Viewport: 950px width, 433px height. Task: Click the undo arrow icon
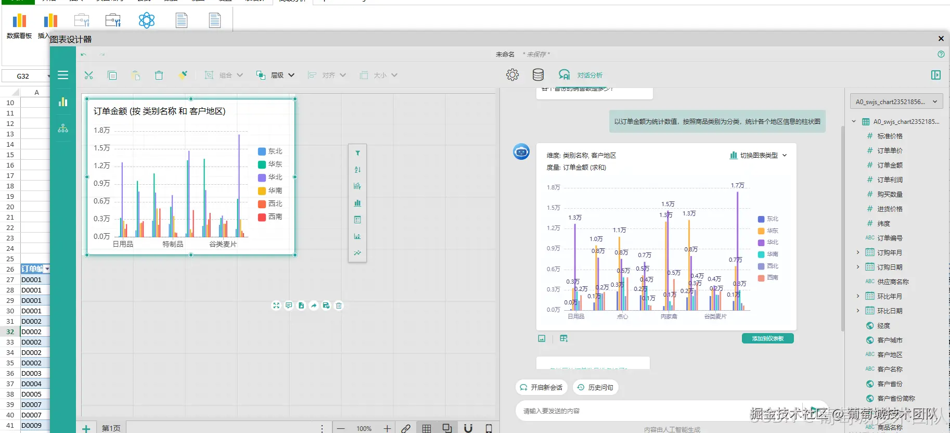coord(84,54)
